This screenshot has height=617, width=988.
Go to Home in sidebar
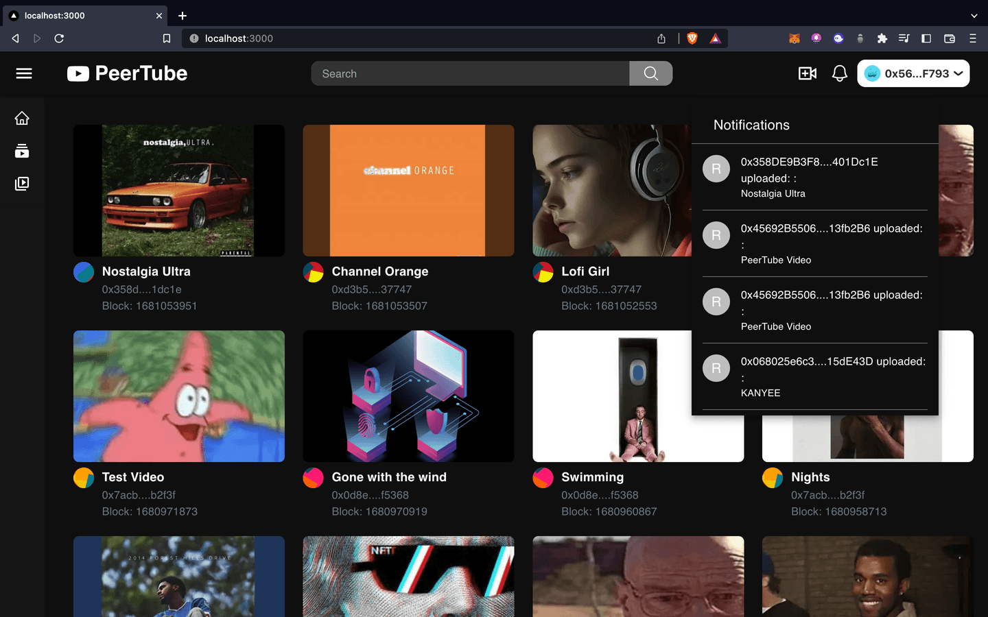[x=22, y=119]
